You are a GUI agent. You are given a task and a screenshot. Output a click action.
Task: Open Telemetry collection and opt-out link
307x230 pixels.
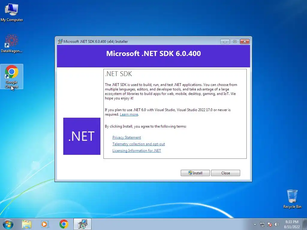[x=139, y=144]
